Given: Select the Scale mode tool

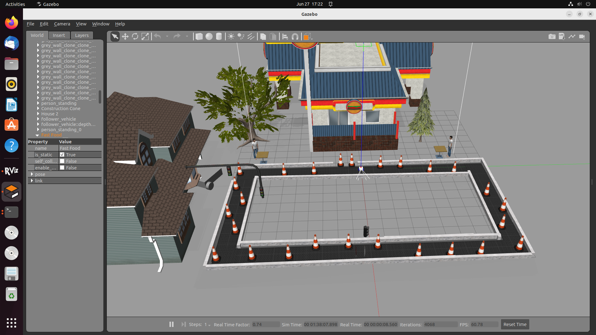Looking at the screenshot, I should pyautogui.click(x=145, y=36).
